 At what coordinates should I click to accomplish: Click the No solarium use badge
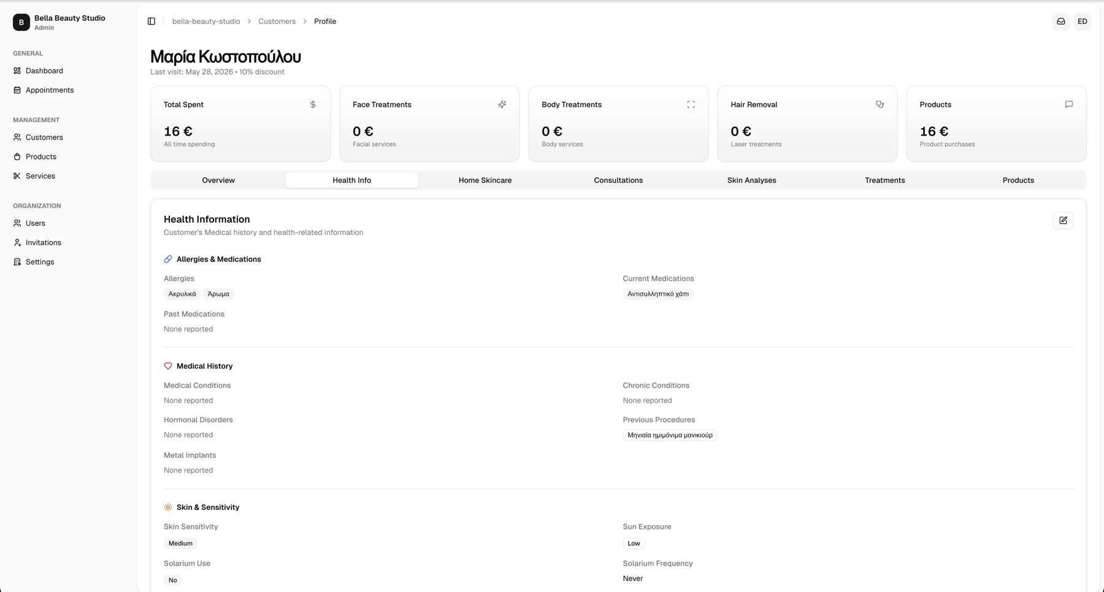173,580
